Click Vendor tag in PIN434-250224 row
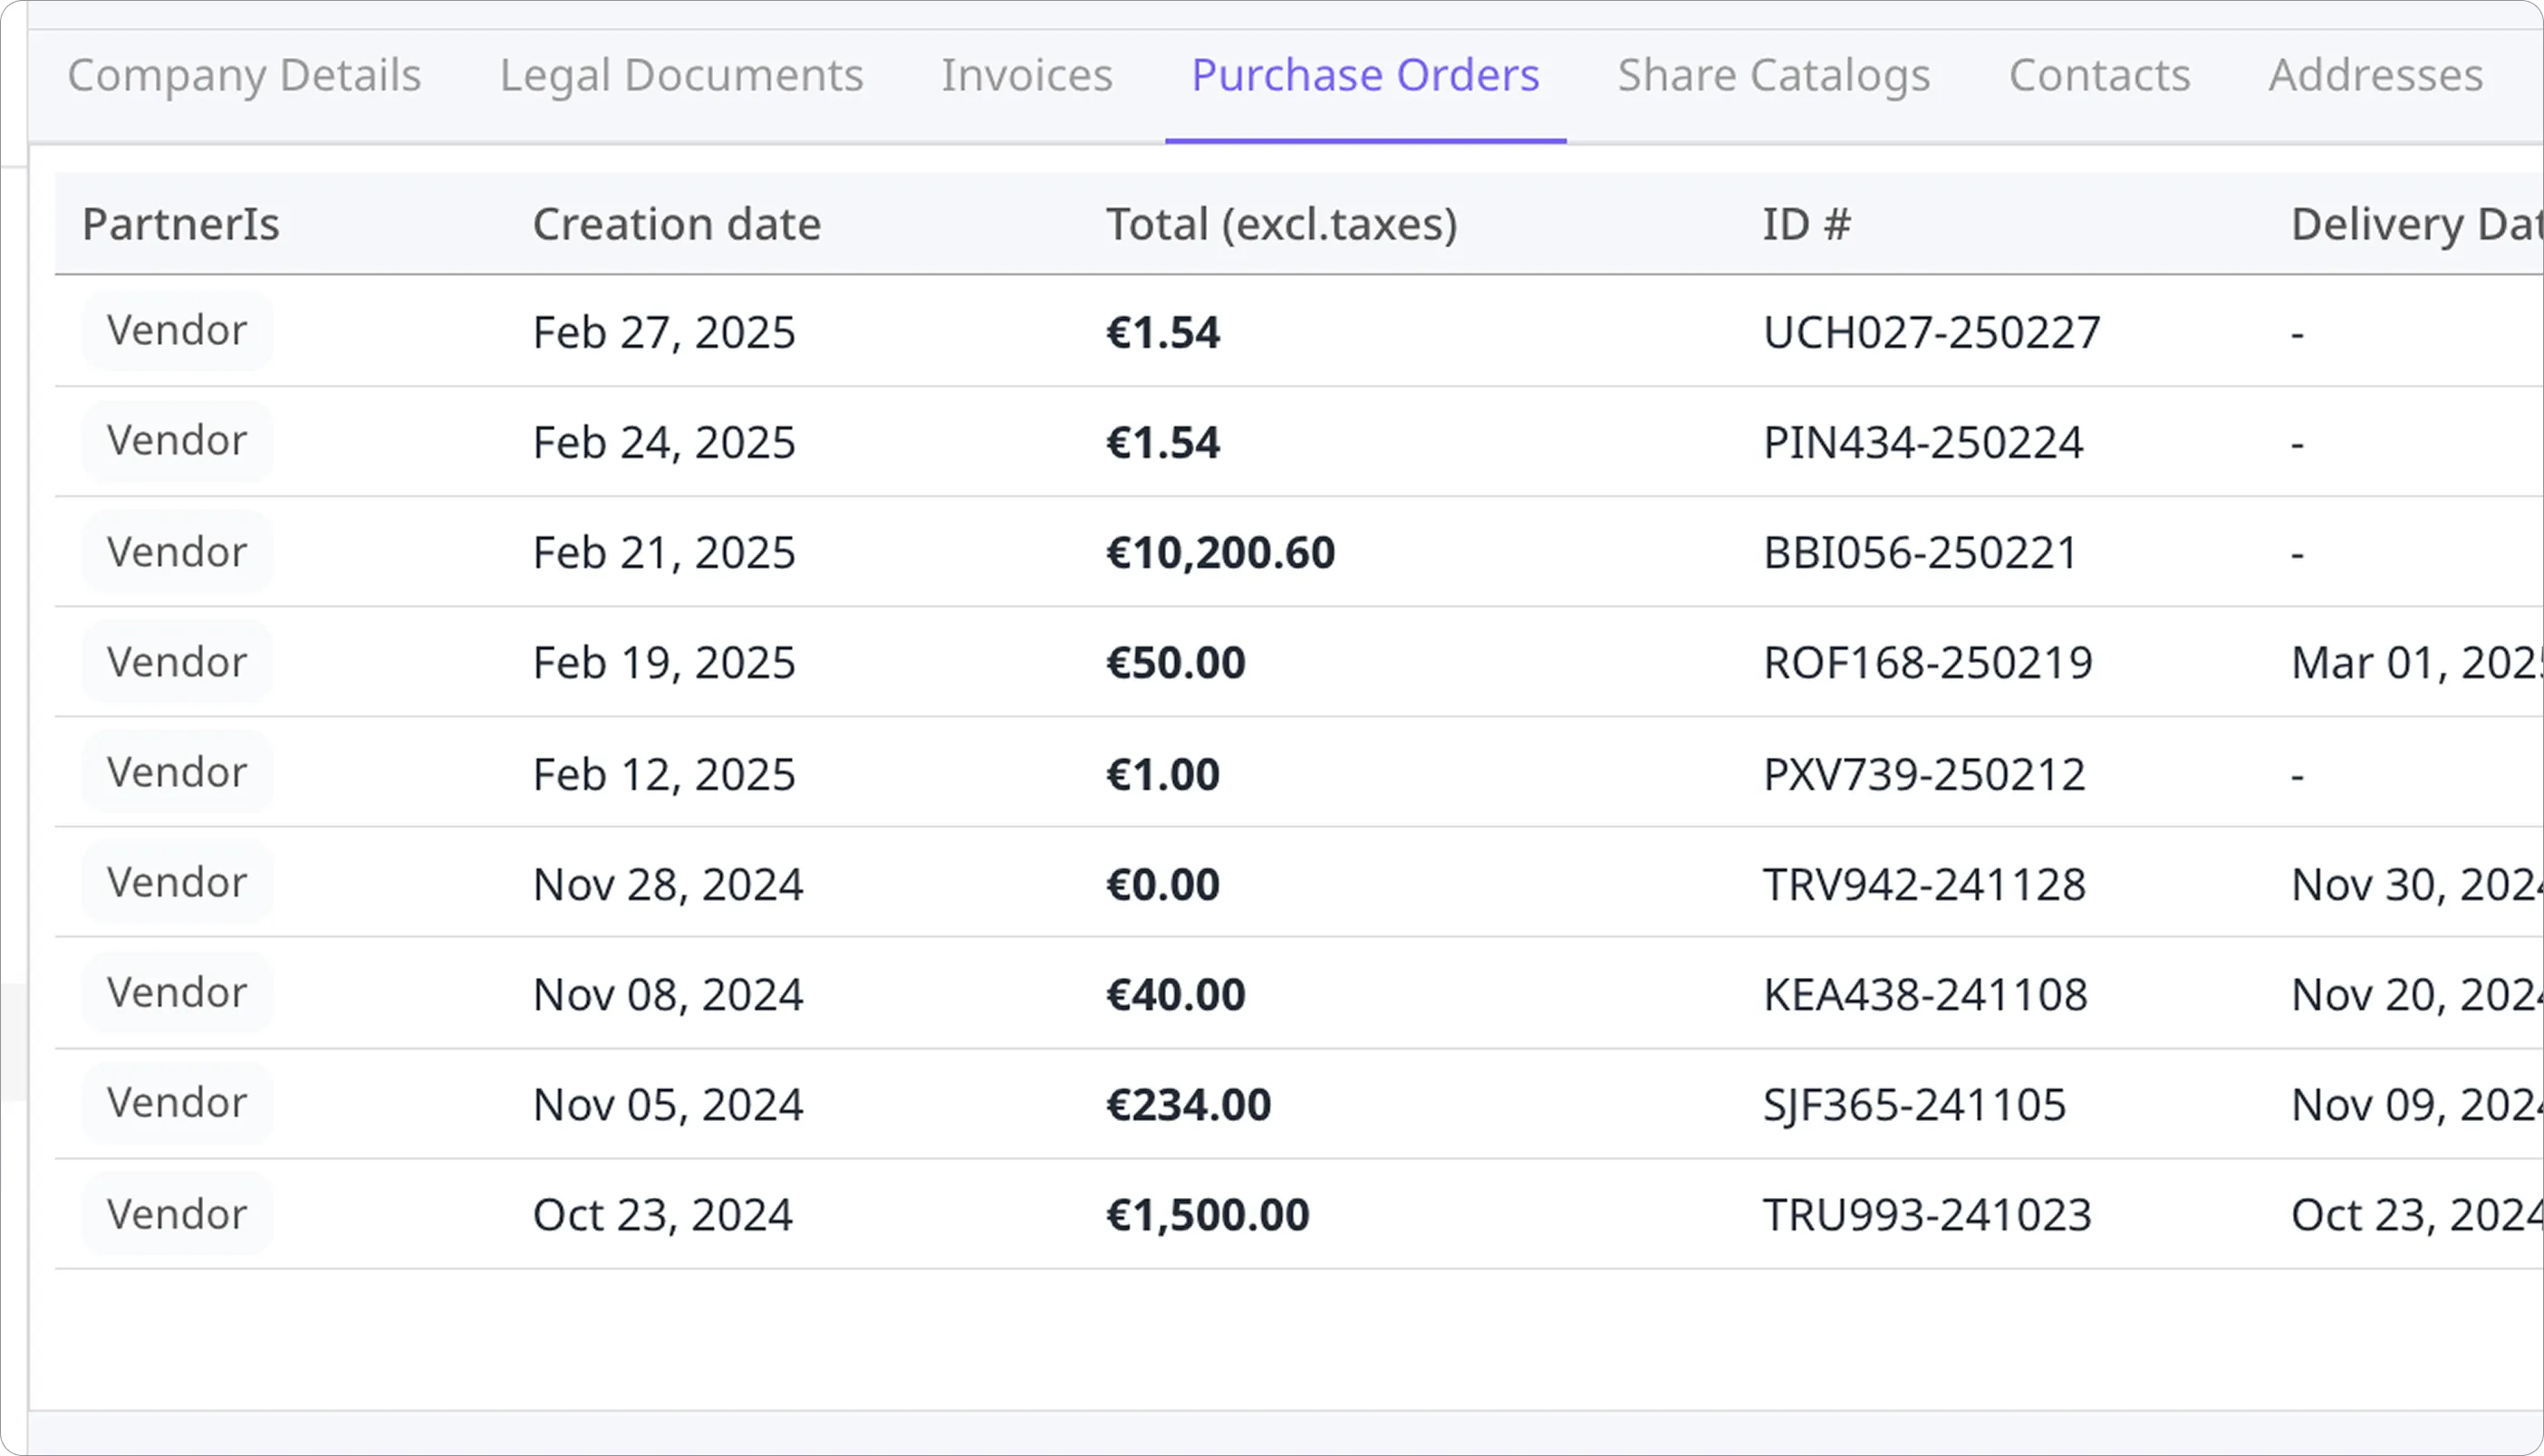 pos(177,441)
